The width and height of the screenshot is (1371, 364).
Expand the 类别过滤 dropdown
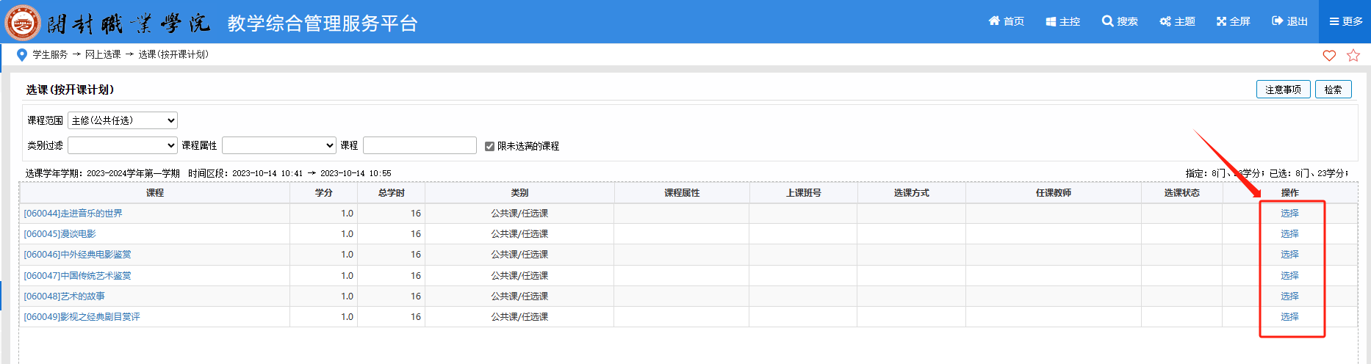pos(123,145)
